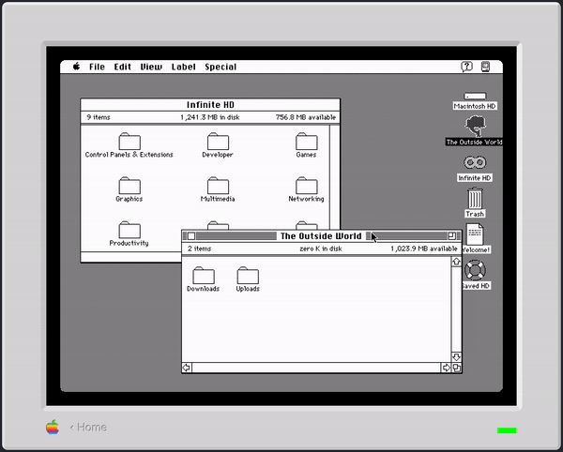Select the Macintosh HD disk icon

click(x=475, y=96)
